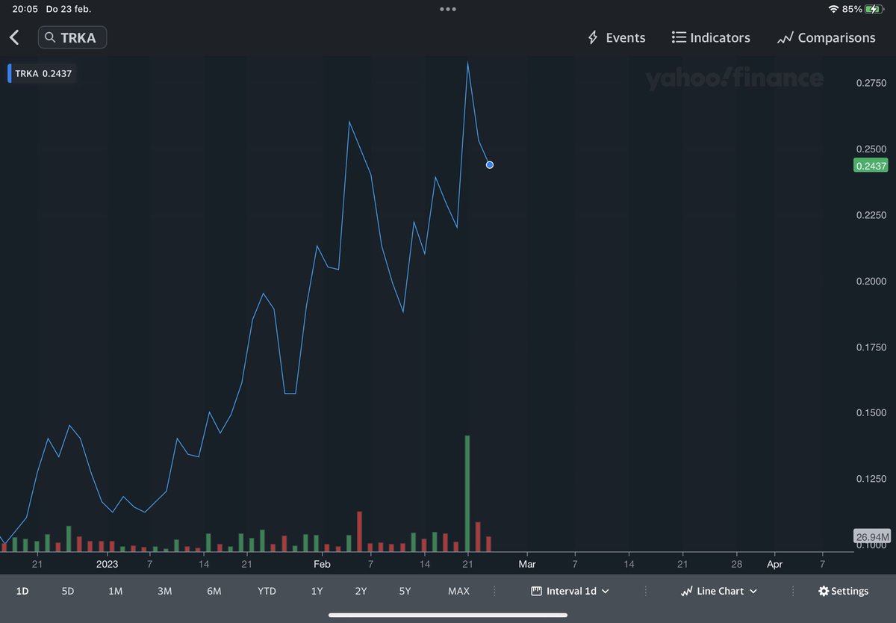Tap the gear icon beside Settings
Screen dimensions: 896x623
pyautogui.click(x=824, y=591)
